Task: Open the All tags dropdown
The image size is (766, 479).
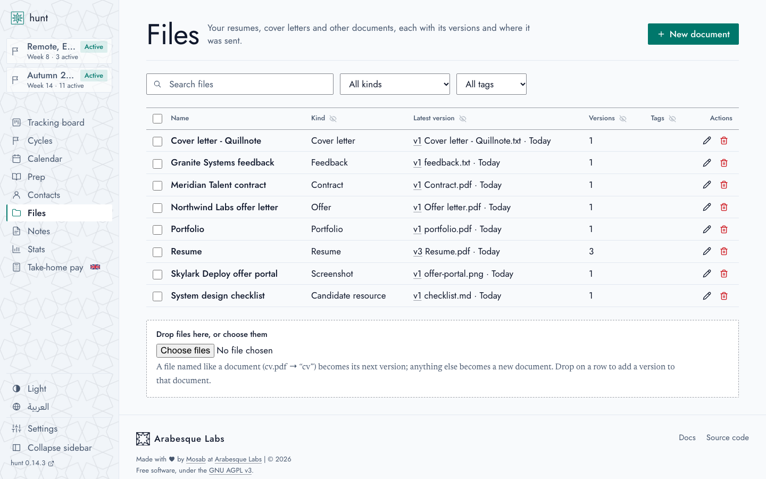Action: pyautogui.click(x=492, y=84)
